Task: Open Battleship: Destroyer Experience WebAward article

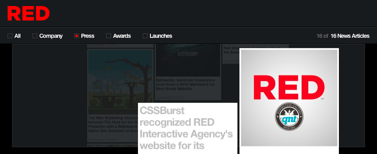Action: click(x=185, y=84)
